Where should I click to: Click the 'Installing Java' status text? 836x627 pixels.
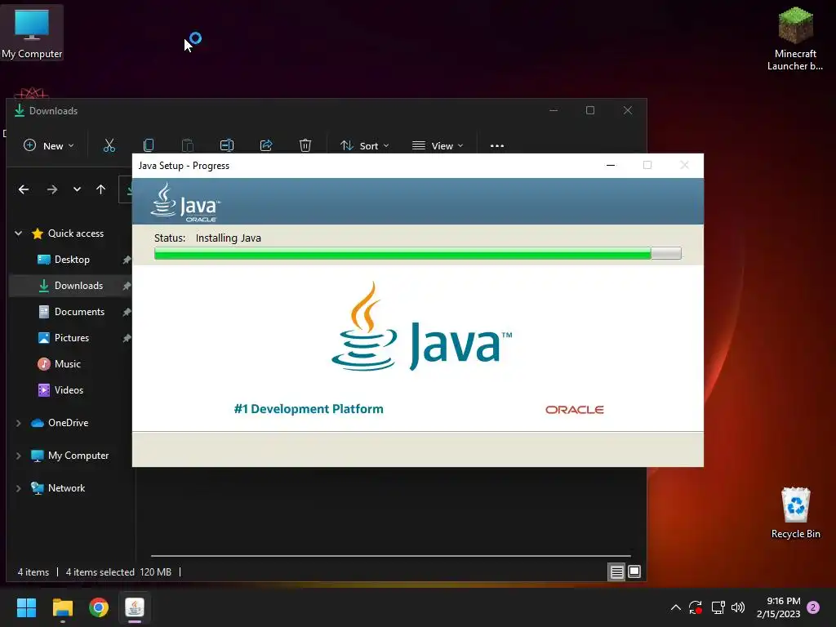(x=229, y=238)
